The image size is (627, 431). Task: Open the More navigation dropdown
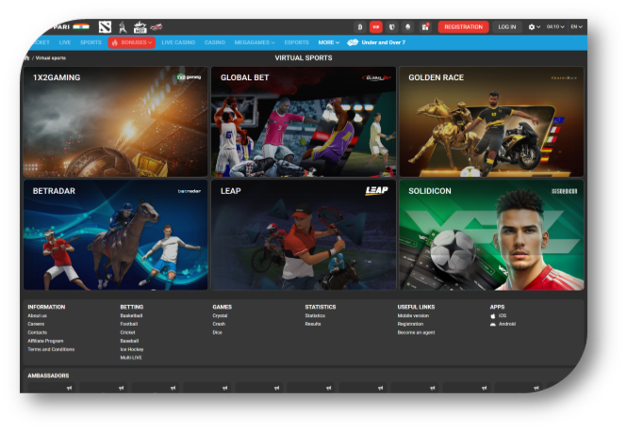click(x=328, y=42)
